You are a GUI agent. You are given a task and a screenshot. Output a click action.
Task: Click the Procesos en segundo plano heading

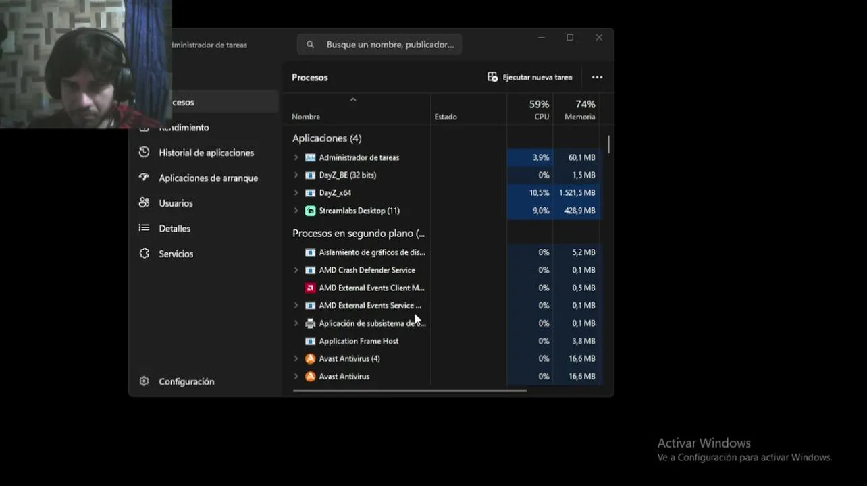click(359, 233)
